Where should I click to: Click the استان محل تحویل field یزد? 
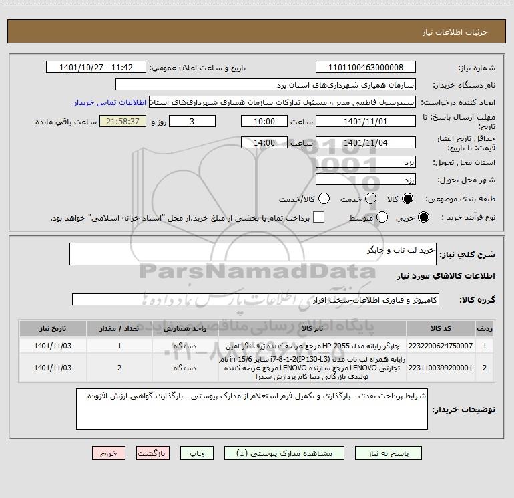coord(366,162)
